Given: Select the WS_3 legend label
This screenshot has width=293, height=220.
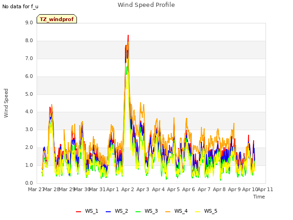Looking at the screenshot, I should click(x=151, y=211).
